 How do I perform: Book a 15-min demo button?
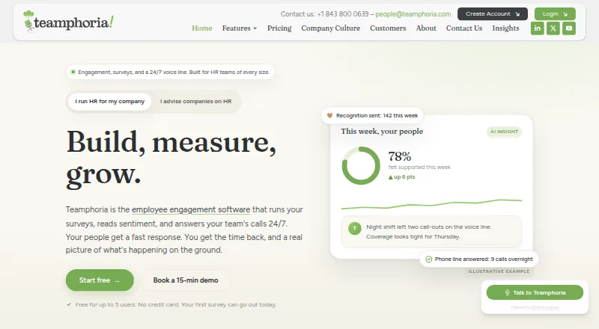(x=186, y=280)
